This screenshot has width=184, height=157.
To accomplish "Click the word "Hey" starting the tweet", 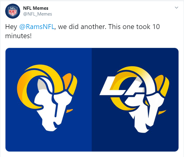I will coord(11,27).
